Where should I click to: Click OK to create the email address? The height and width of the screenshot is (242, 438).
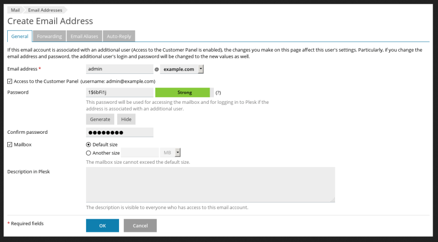point(102,226)
